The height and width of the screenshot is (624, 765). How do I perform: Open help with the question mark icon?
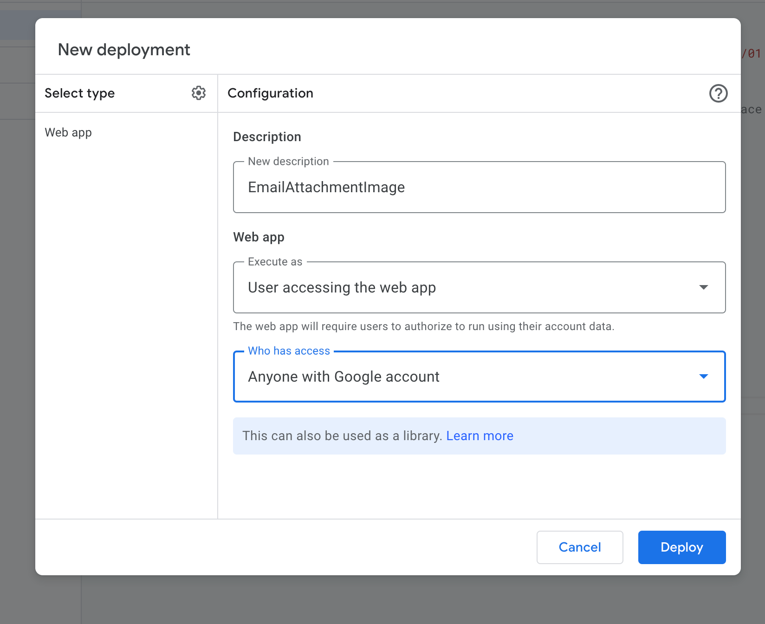(x=718, y=93)
